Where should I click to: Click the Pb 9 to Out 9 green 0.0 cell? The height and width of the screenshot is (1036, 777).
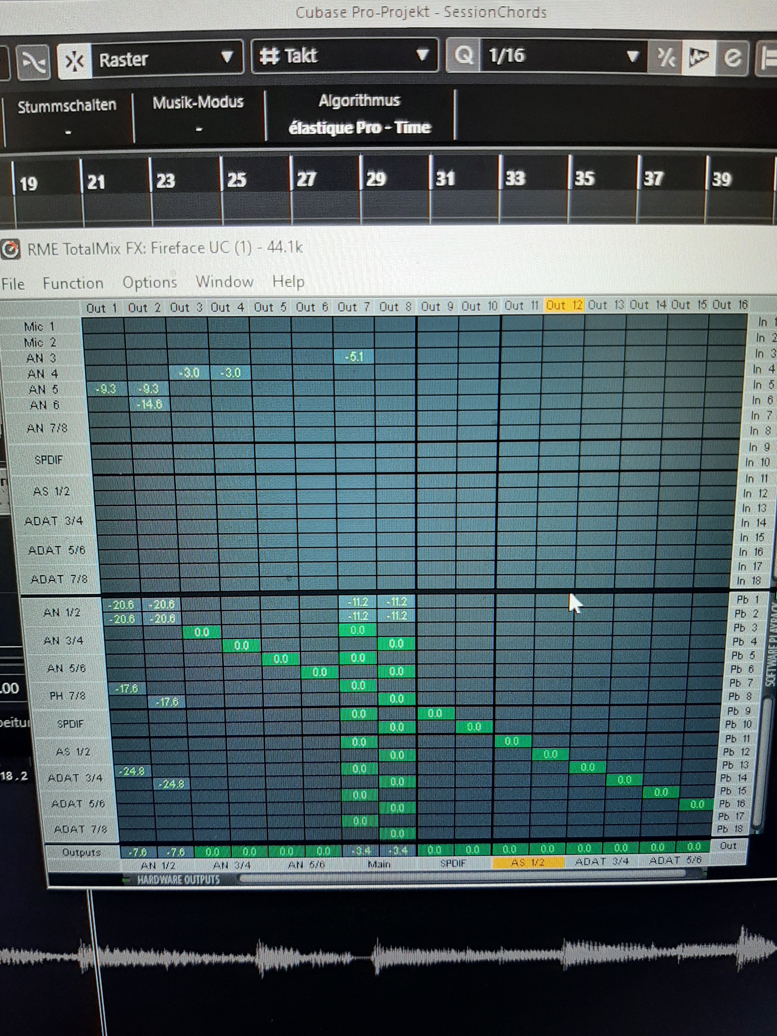pyautogui.click(x=435, y=713)
